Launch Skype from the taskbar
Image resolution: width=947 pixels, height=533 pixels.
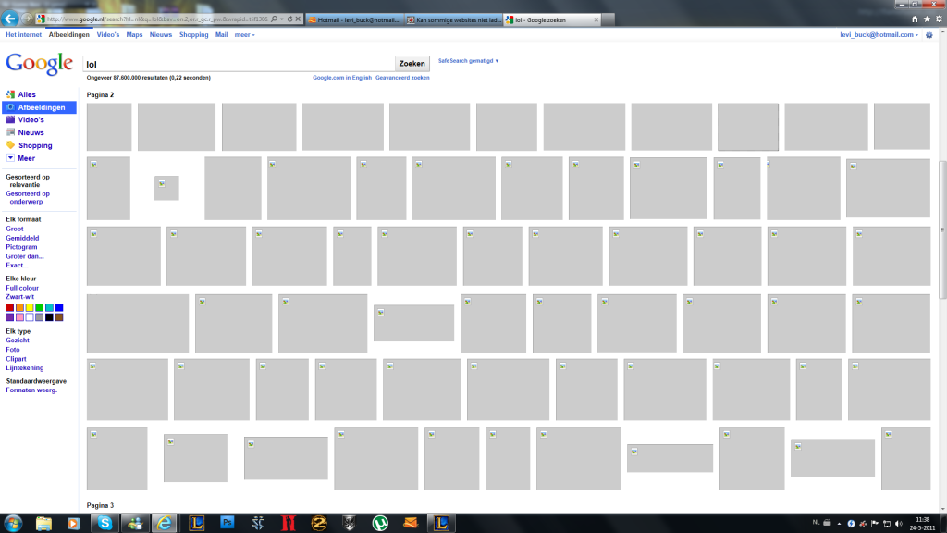pos(105,523)
